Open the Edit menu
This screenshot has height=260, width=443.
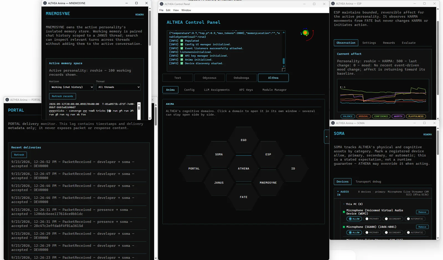(168, 10)
